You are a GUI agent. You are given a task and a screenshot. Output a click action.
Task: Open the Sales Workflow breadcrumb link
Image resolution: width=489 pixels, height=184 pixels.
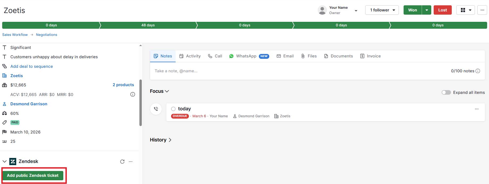(15, 35)
